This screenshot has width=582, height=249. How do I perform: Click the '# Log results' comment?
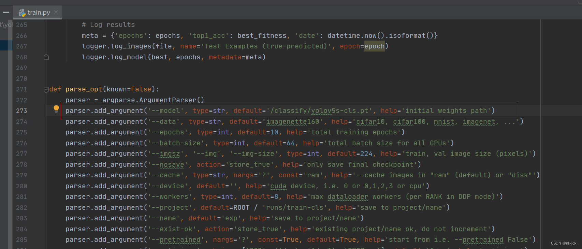(x=108, y=25)
